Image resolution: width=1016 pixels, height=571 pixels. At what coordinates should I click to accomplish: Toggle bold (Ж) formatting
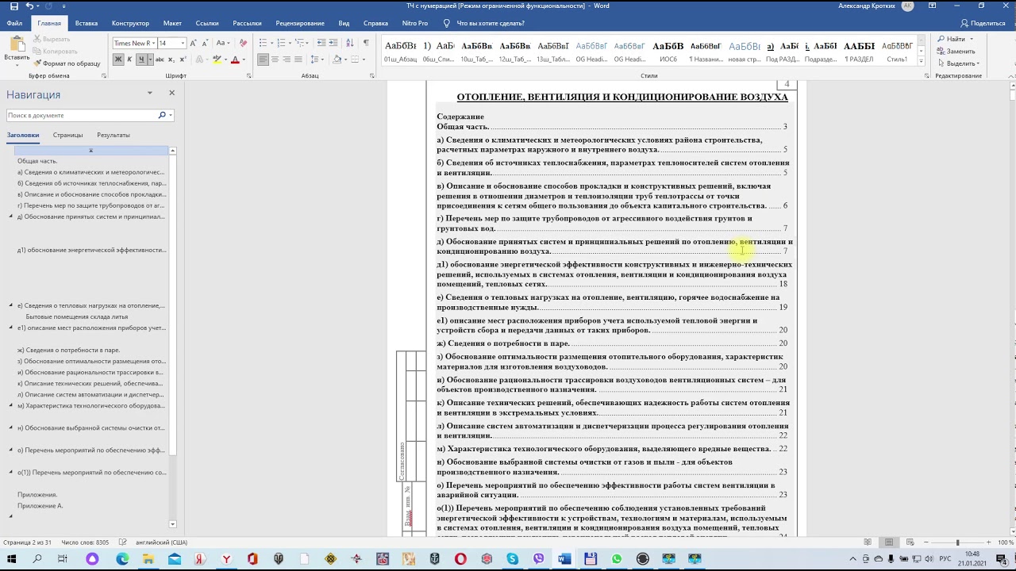pyautogui.click(x=118, y=59)
